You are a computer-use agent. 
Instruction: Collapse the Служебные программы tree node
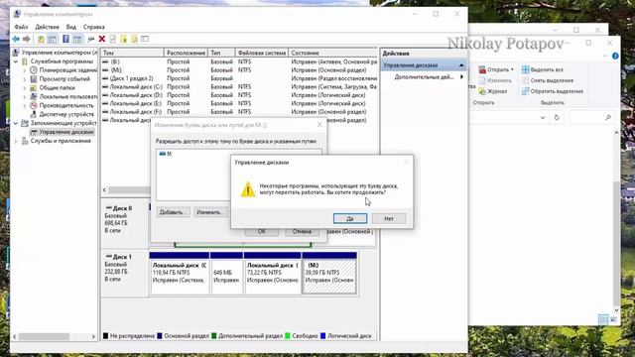(16, 61)
